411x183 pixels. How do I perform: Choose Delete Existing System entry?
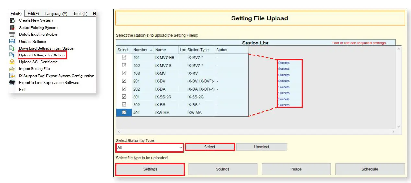pyautogui.click(x=39, y=34)
